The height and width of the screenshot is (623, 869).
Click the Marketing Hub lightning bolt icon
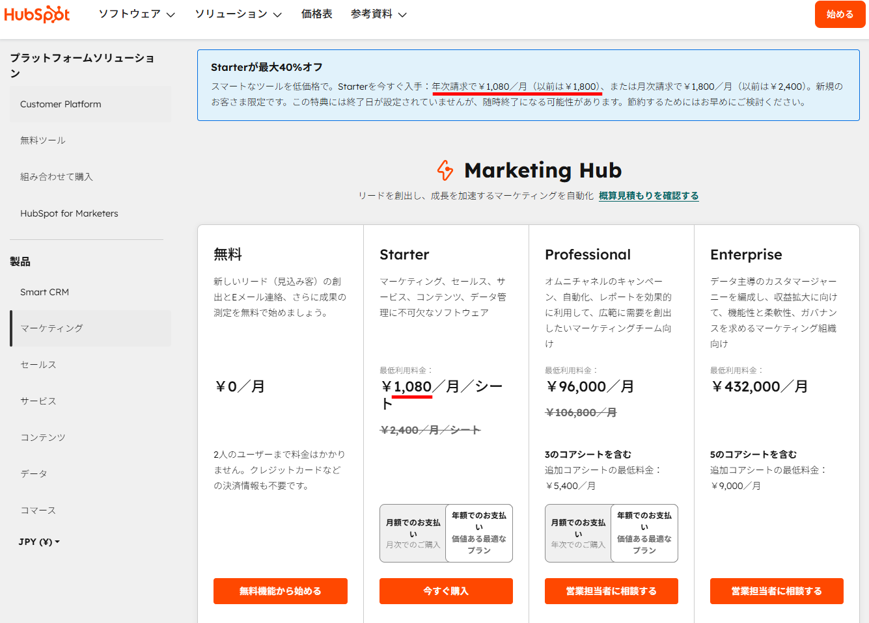tap(445, 170)
